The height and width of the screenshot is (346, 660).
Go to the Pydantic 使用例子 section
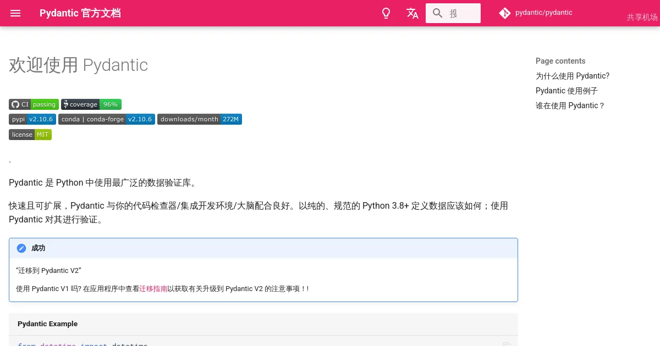[x=566, y=91]
